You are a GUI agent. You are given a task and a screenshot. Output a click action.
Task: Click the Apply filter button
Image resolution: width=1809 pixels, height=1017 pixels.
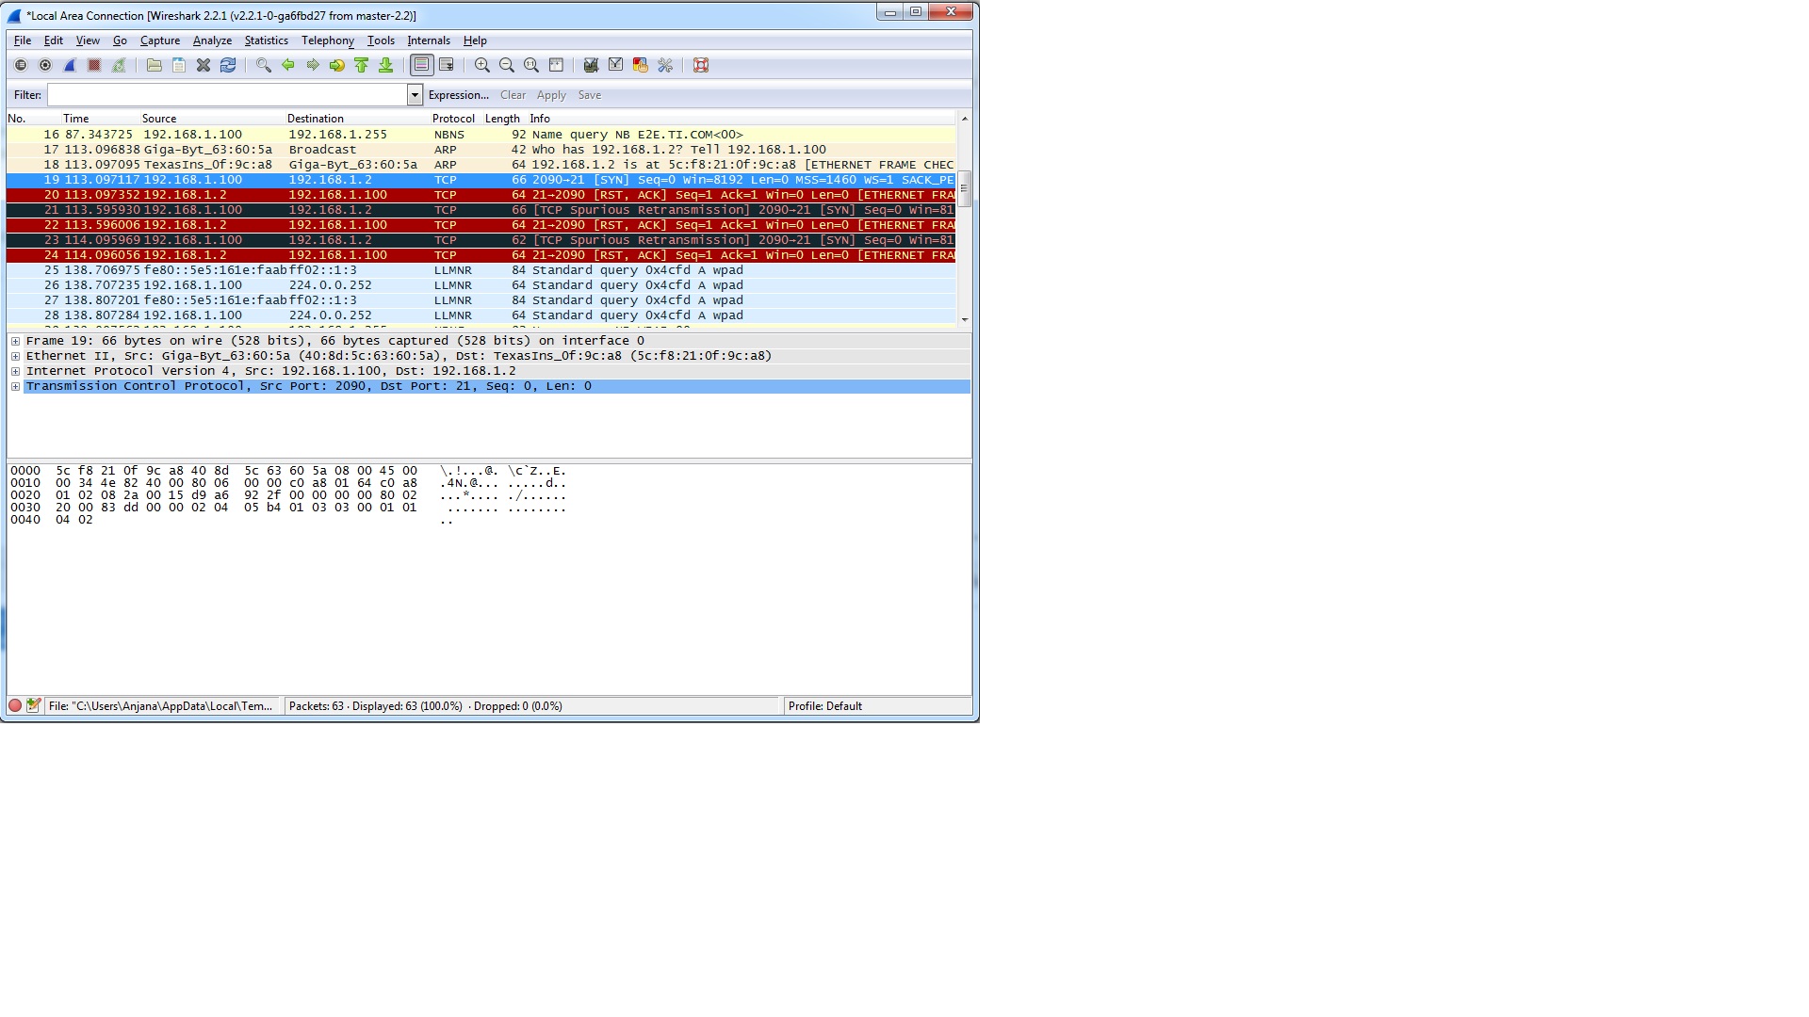click(x=551, y=95)
